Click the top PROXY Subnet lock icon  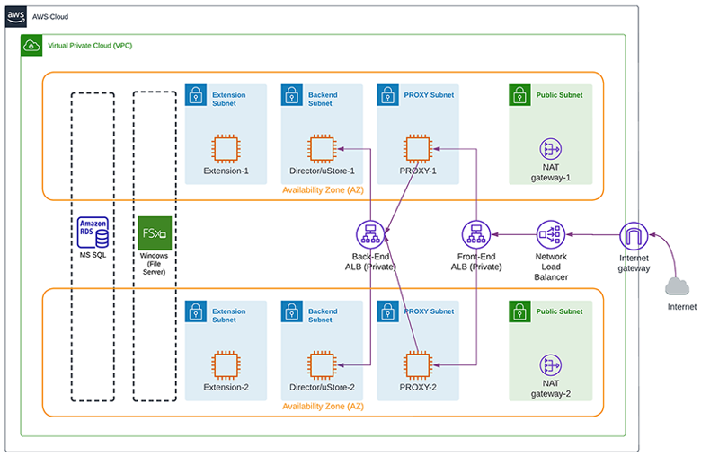(x=388, y=95)
